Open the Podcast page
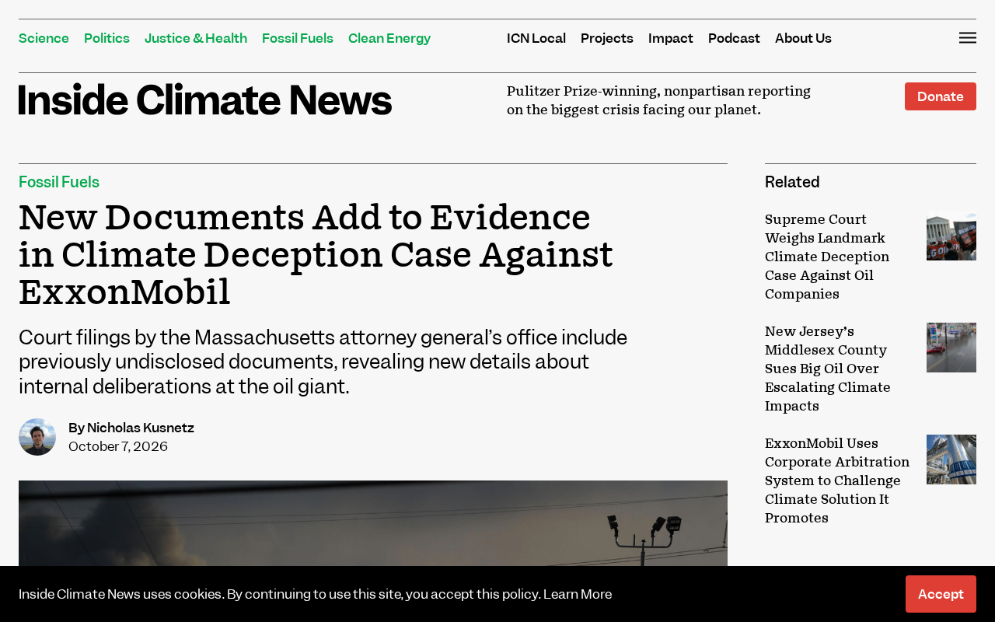Screen dimensions: 995x622 [734, 38]
